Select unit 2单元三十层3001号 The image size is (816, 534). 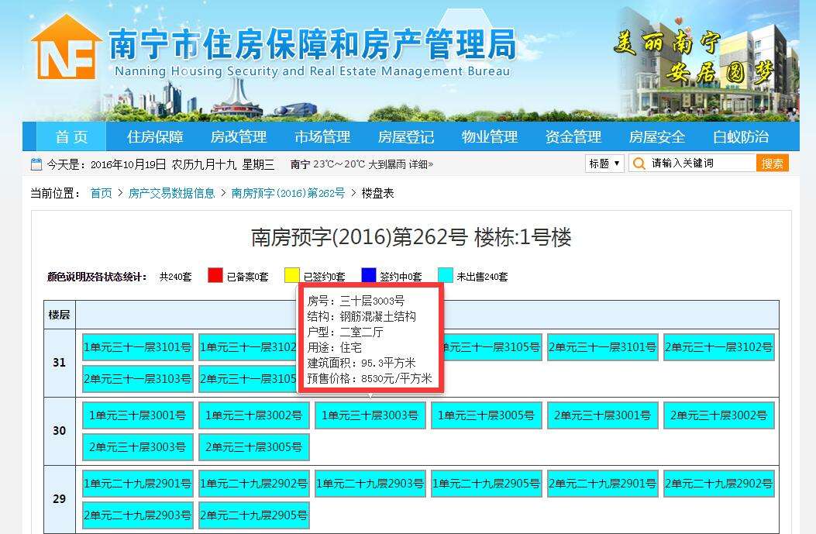[603, 415]
